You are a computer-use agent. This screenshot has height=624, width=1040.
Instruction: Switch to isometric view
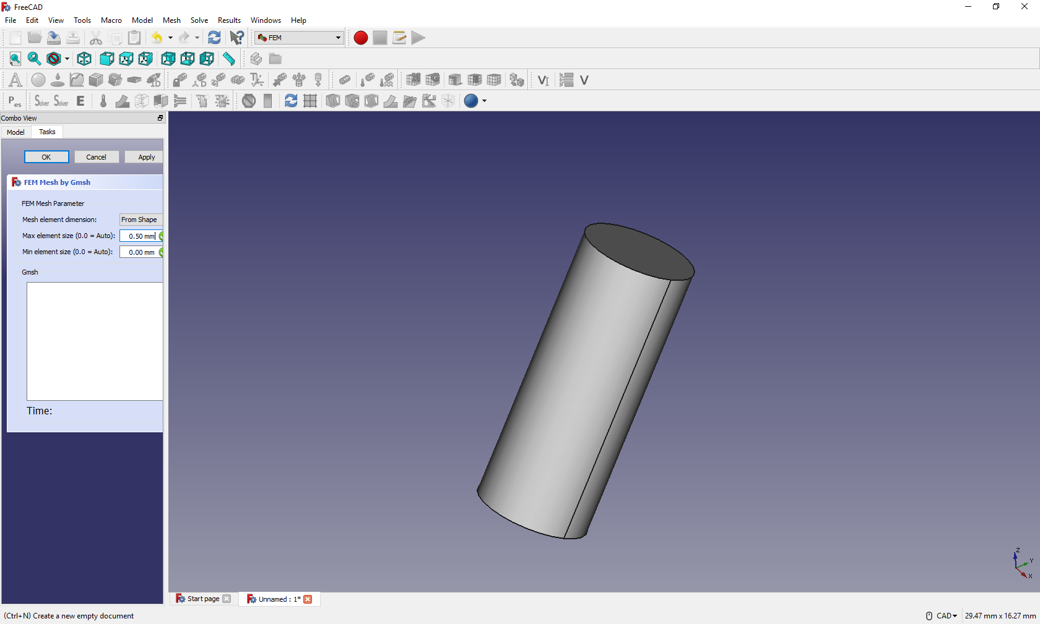coord(84,59)
